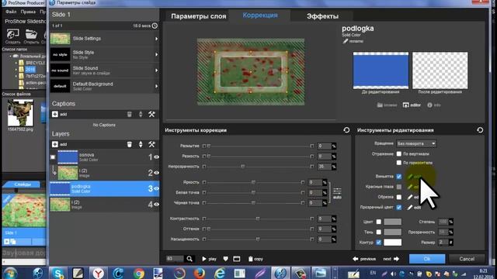Screen dimensions: 497x279
Task: Toggle the Контур checkbox
Action: point(378,243)
